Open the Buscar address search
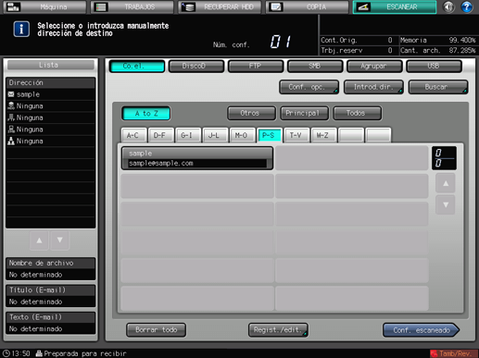This screenshot has width=479, height=358. coord(438,87)
